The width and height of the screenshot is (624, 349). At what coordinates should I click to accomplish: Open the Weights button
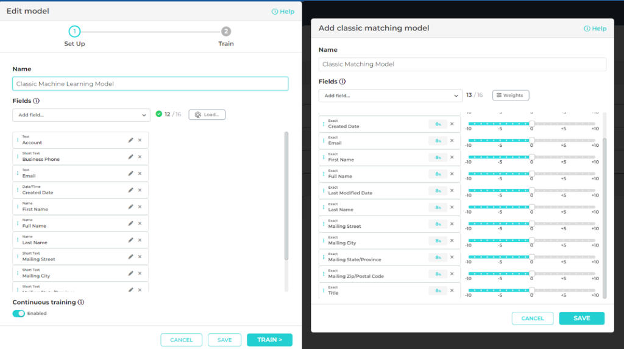pyautogui.click(x=511, y=96)
